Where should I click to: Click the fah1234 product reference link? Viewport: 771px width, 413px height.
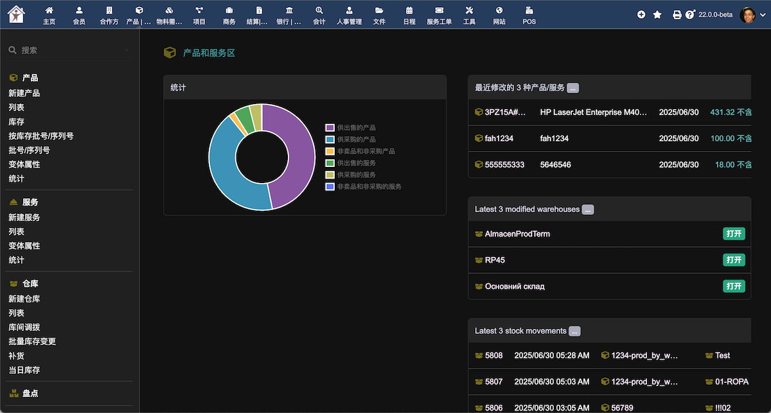click(x=503, y=138)
